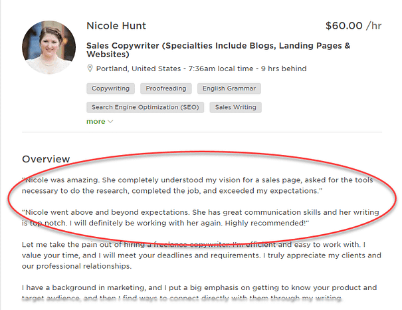Show more skills via the "more" link
The image size is (402, 310).
95,122
